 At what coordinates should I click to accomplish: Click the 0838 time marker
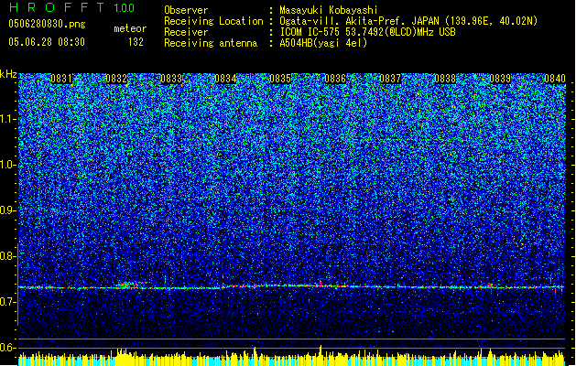click(x=445, y=79)
